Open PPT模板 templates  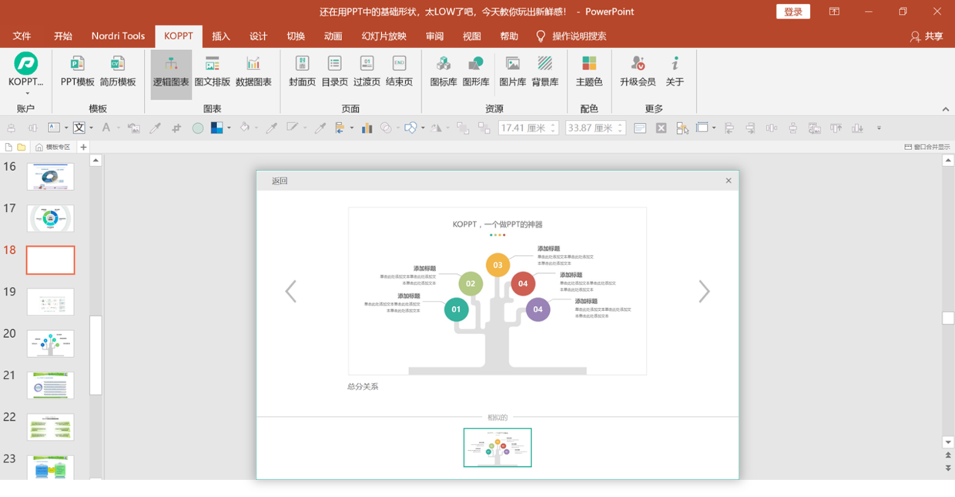pyautogui.click(x=77, y=71)
